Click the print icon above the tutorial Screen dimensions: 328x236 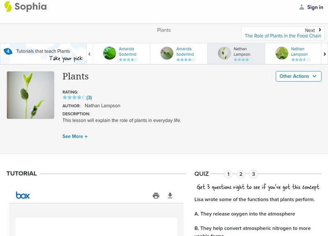click(156, 195)
